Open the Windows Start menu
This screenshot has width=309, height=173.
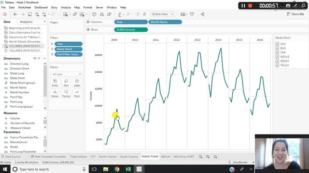(5, 169)
